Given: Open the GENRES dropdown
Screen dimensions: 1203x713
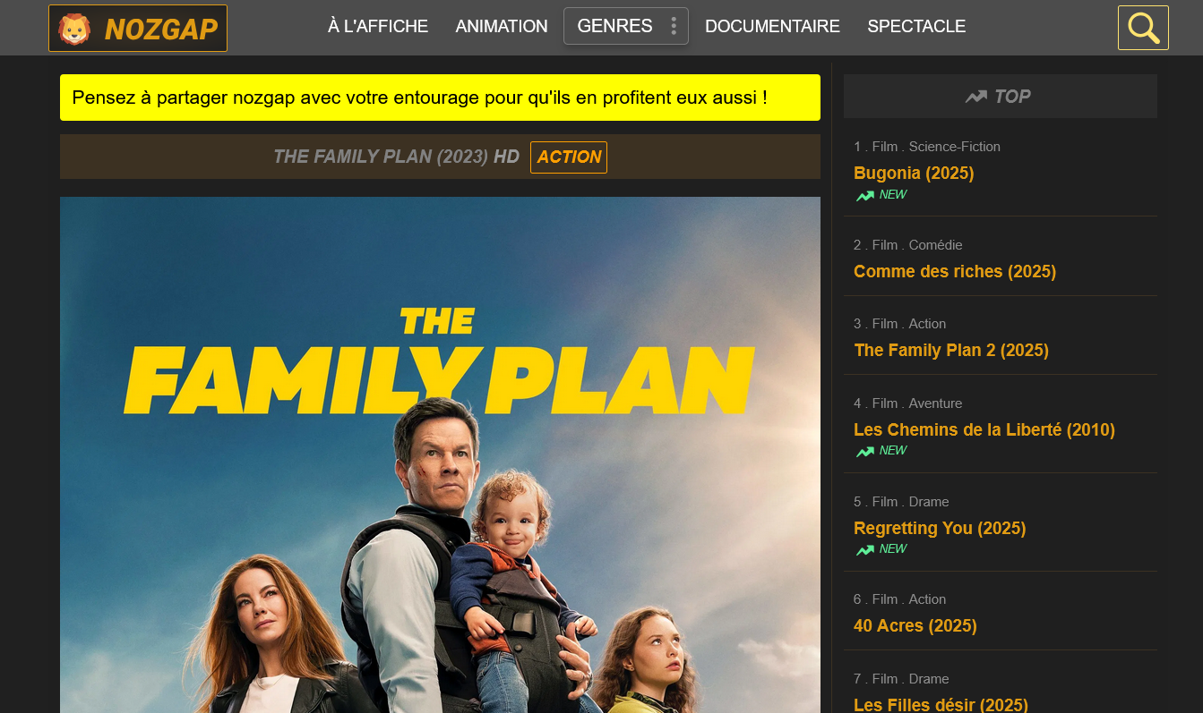Looking at the screenshot, I should (626, 26).
